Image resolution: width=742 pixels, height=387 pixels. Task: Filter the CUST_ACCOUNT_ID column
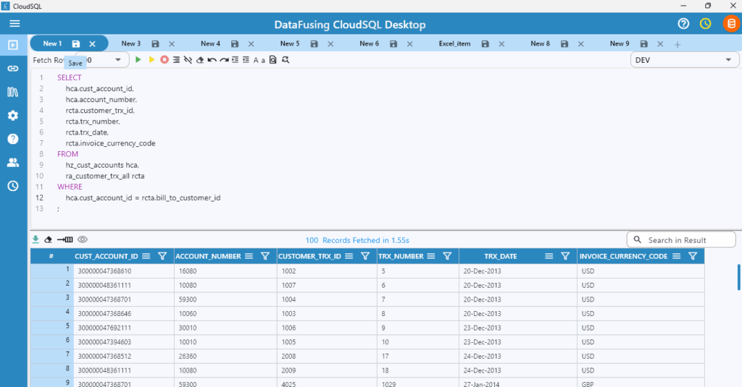pos(162,256)
